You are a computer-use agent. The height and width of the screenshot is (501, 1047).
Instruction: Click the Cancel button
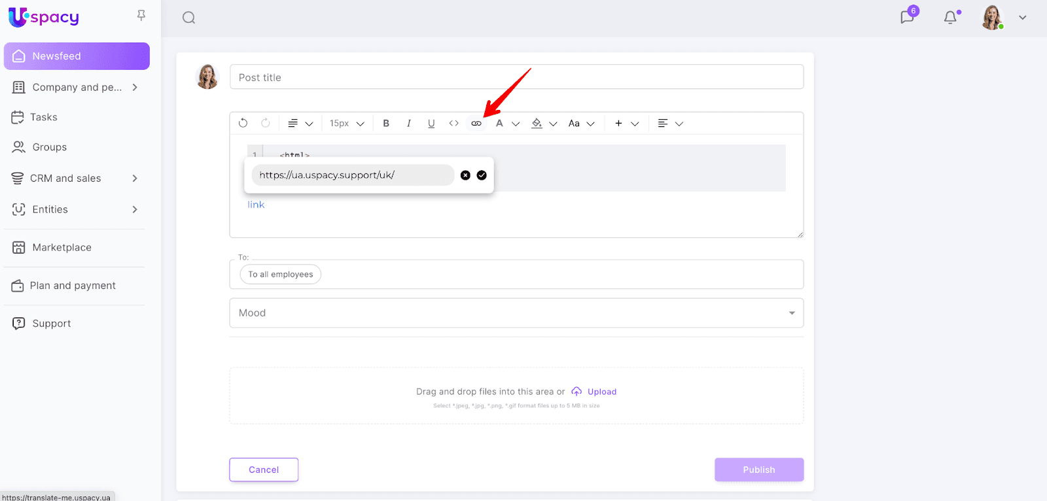coord(264,470)
